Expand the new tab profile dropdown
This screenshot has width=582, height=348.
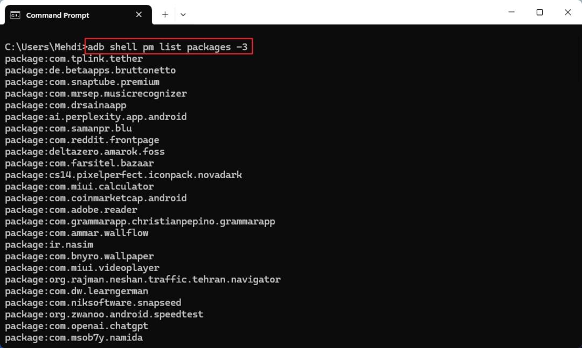[x=183, y=15]
